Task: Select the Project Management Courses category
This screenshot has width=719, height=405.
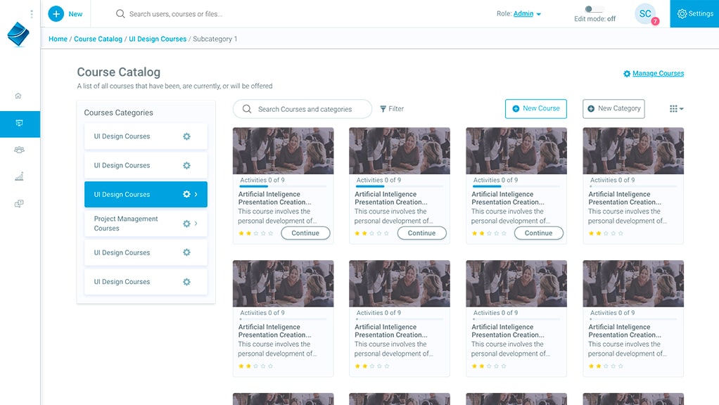Action: click(x=146, y=224)
